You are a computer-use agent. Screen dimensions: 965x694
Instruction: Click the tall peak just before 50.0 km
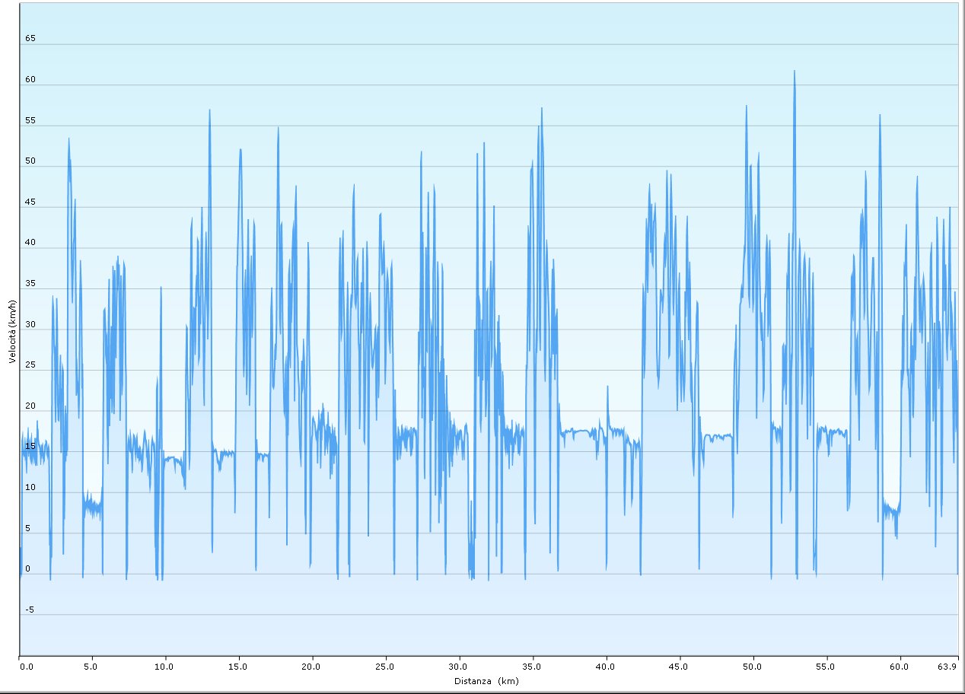point(746,107)
